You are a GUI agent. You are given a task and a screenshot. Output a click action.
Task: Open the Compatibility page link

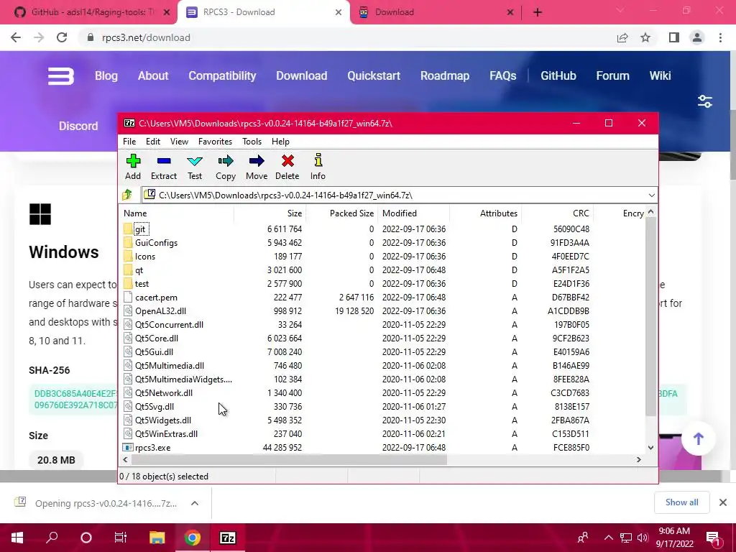[x=222, y=75]
